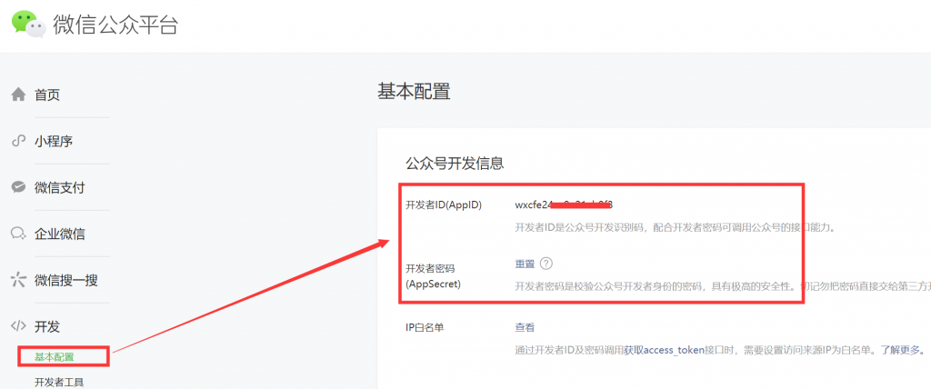
Task: Click the 了解更多 link
Action: (899, 350)
